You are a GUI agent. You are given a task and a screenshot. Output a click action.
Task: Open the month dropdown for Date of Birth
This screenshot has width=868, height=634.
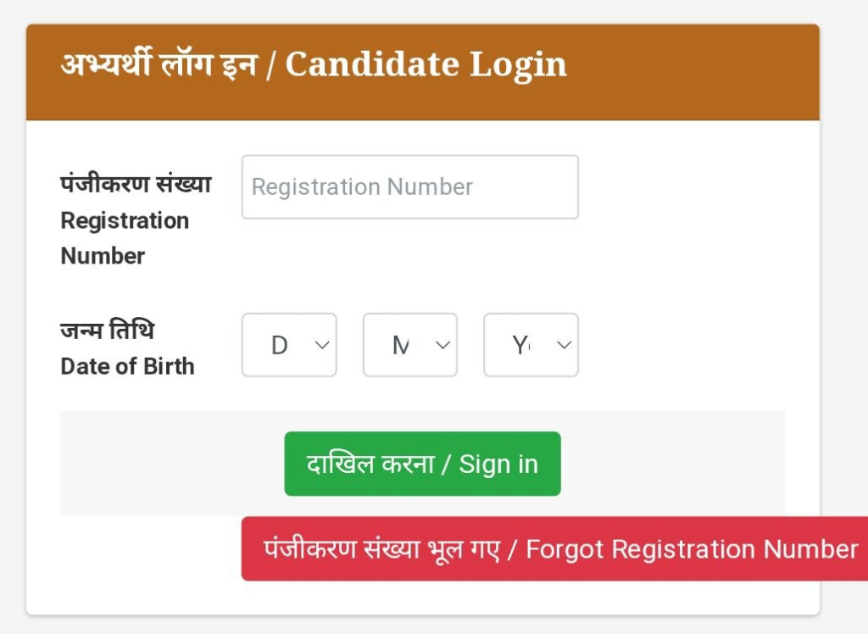tap(410, 345)
